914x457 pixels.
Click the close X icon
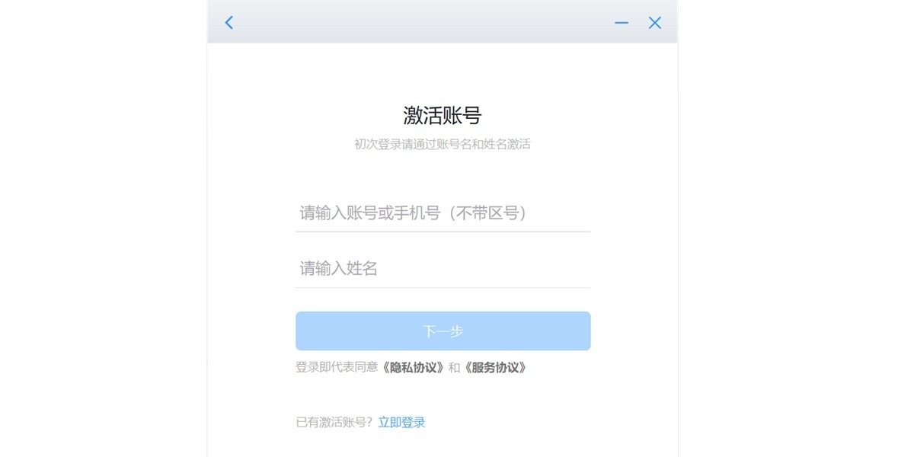(x=654, y=22)
